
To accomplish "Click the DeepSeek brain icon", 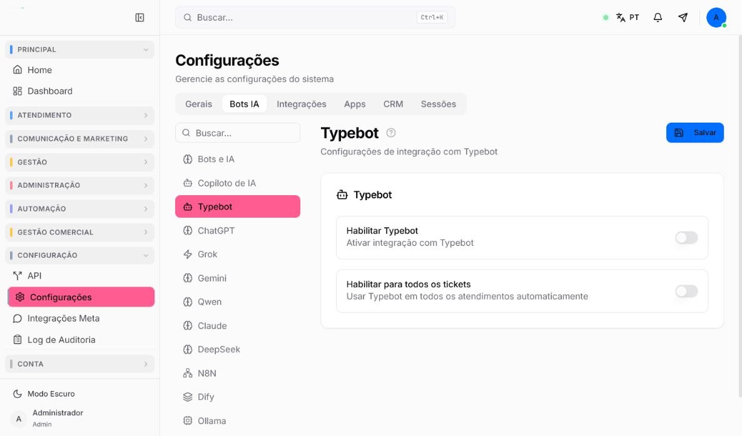I will point(188,350).
